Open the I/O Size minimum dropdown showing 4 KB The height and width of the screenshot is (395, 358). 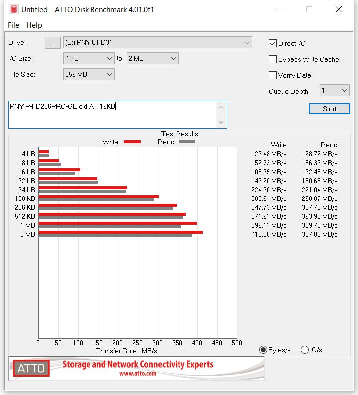click(89, 58)
